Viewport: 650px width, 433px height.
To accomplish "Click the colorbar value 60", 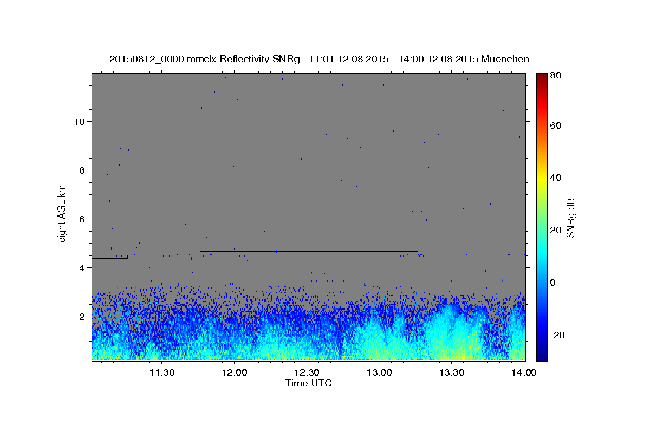I will [x=555, y=126].
